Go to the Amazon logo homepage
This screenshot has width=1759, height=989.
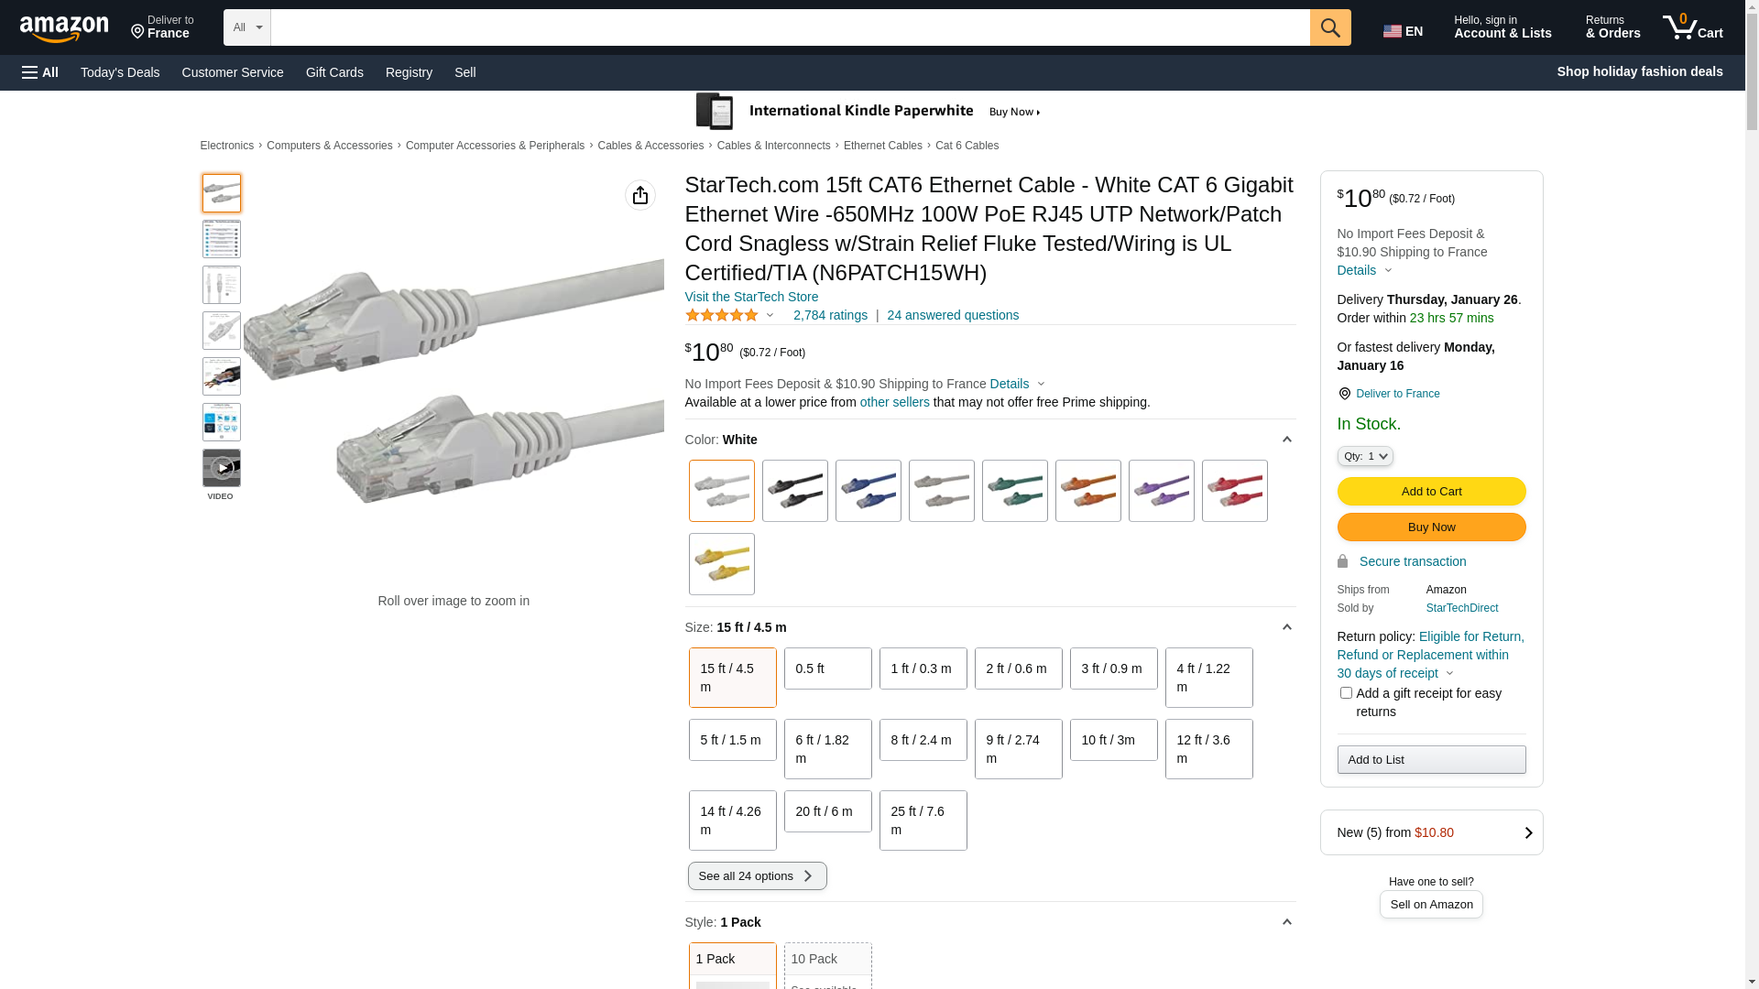(64, 29)
